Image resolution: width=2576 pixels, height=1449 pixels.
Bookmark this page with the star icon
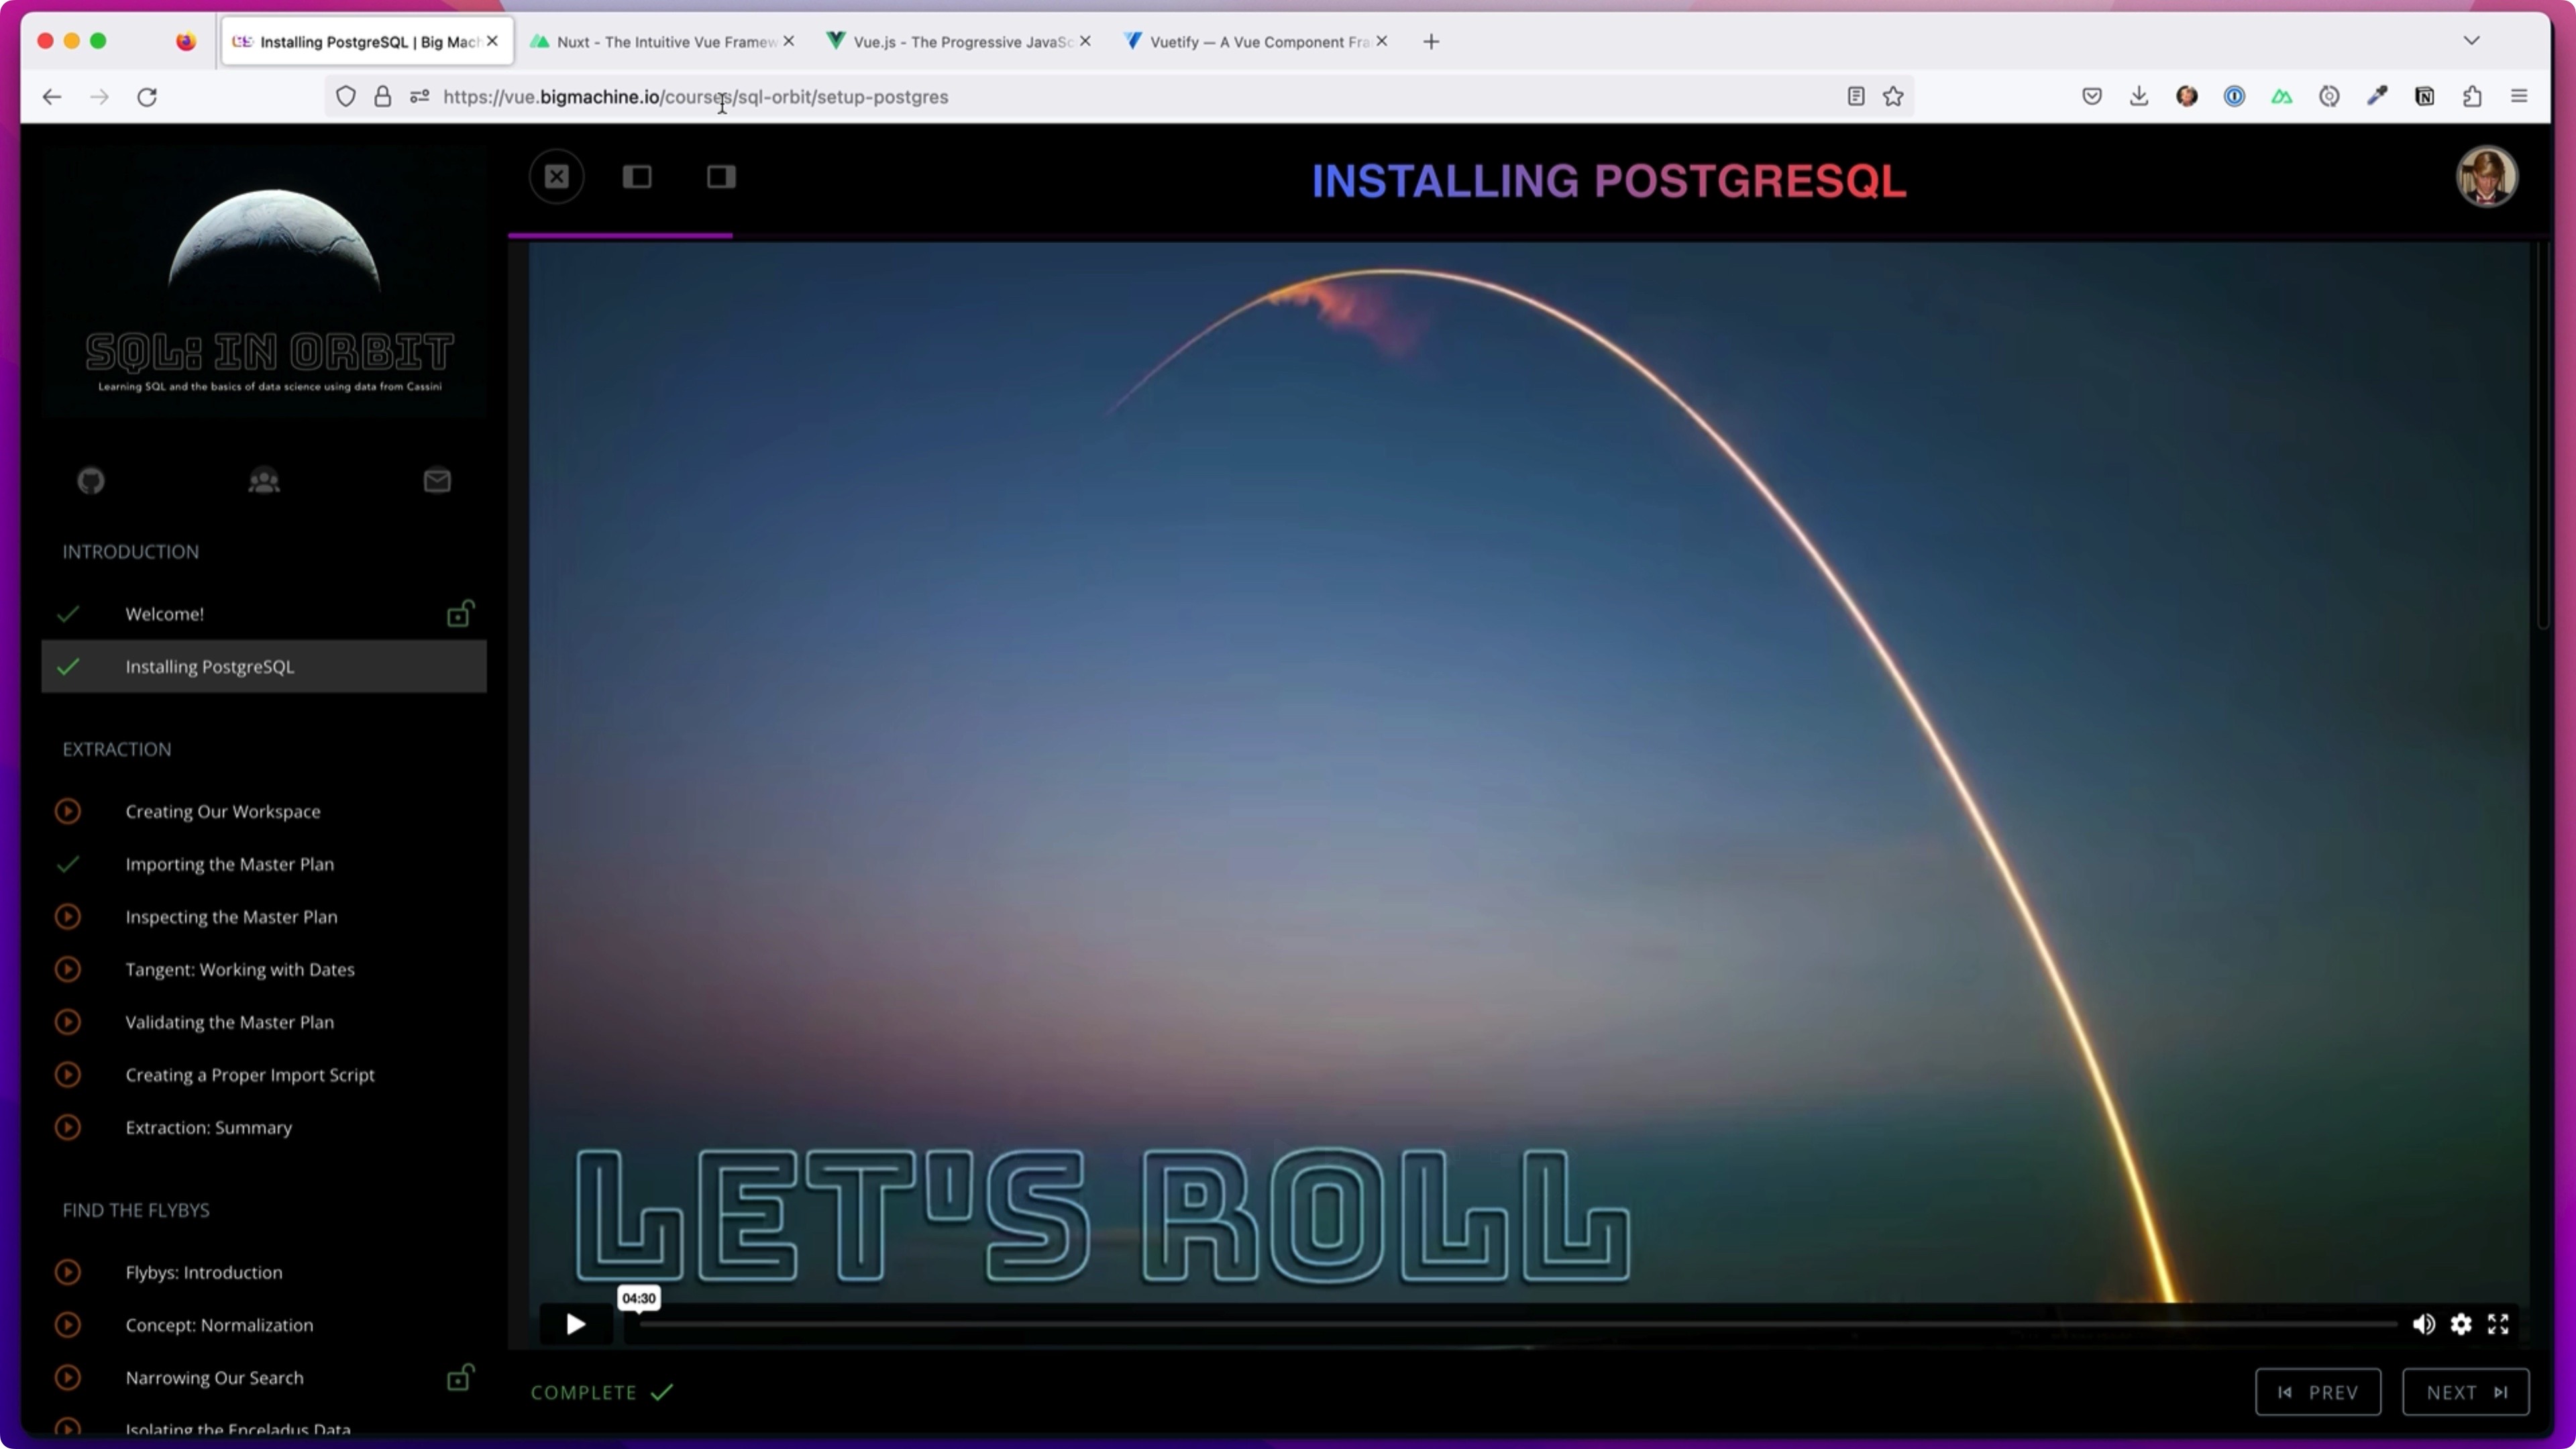[x=1893, y=97]
